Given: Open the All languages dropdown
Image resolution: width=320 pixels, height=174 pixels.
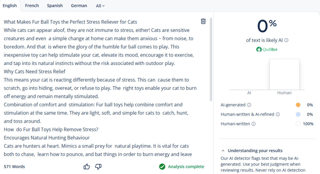Looking at the screenshot, I should [100, 6].
